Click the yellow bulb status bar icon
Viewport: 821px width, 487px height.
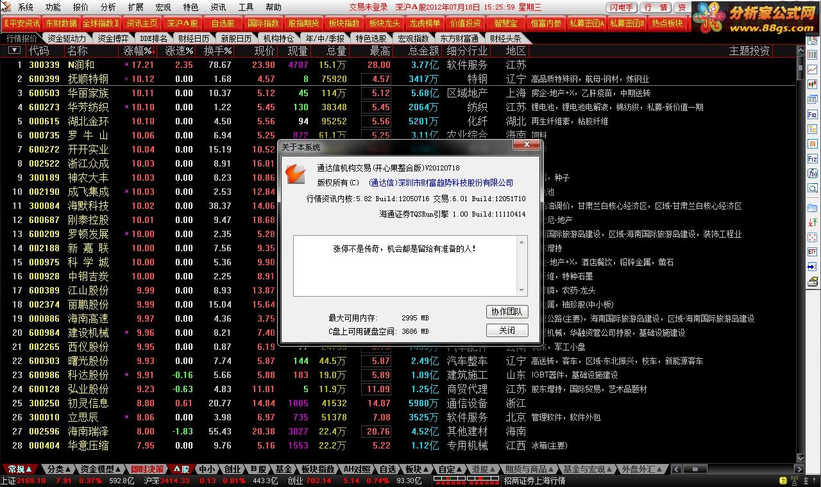(783, 480)
